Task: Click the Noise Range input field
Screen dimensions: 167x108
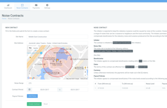Action: click(58, 83)
